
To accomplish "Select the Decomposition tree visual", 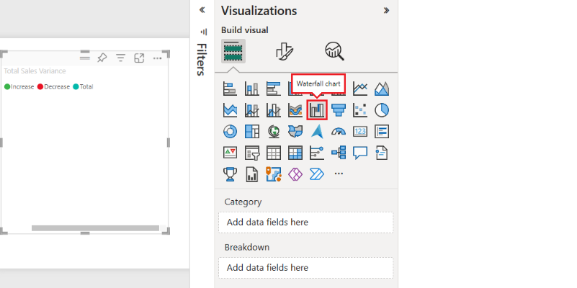I will pyautogui.click(x=339, y=153).
